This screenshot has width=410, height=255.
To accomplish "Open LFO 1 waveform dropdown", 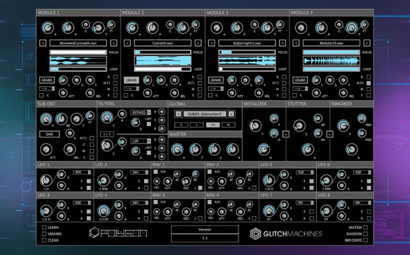I will coord(82,172).
